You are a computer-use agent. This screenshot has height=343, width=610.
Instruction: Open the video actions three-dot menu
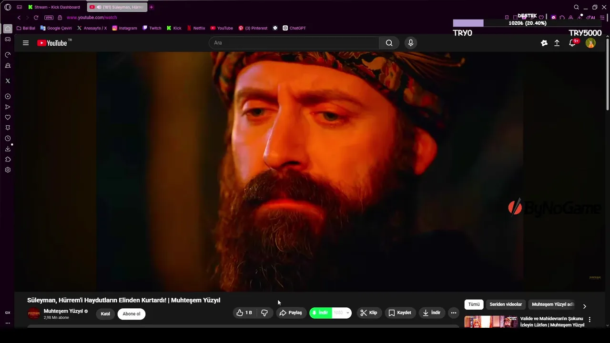[x=454, y=313]
